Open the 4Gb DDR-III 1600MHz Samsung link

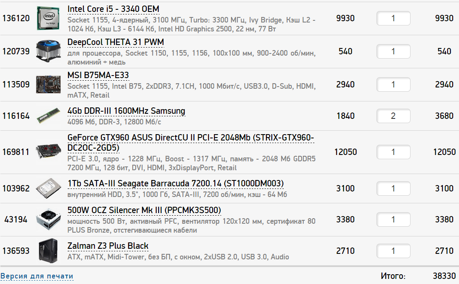pos(126,111)
